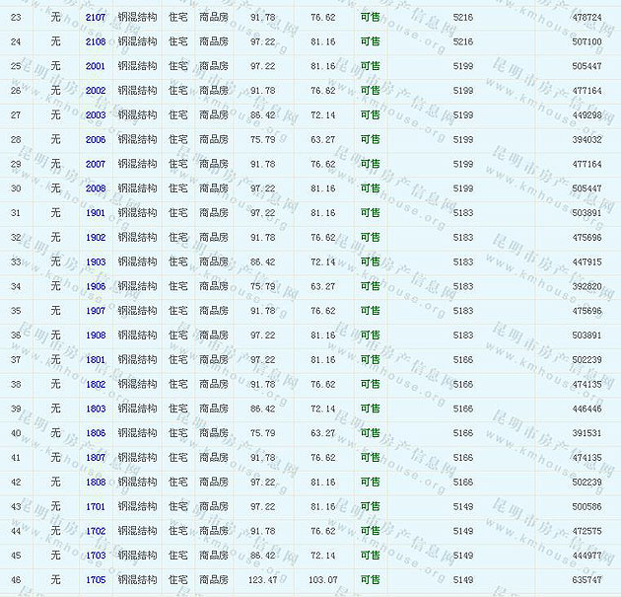Viewport: 621px width, 597px height.
Task: Click 可售 status in row 23
Action: 370,18
